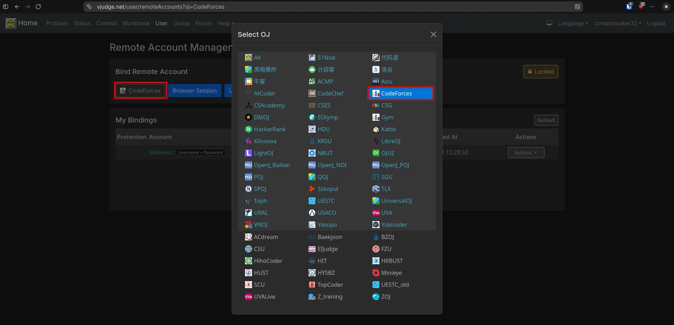Click the Yukicoder icon

point(376,225)
